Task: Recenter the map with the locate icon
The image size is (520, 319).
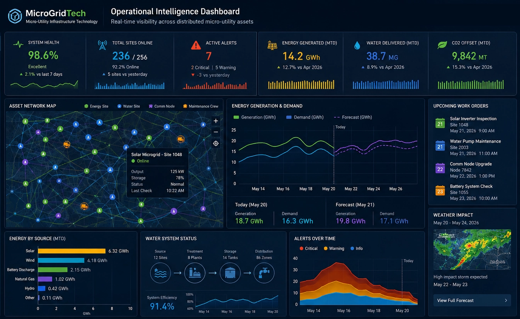Action: (216, 143)
